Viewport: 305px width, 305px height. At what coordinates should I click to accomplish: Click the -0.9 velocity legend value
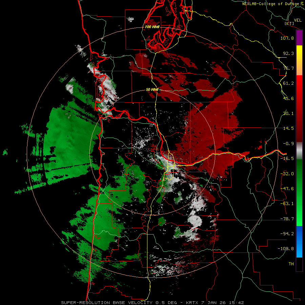point(288,144)
